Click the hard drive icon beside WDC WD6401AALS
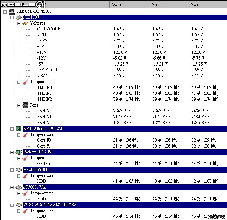227x220 pixels. pyautogui.click(x=19, y=205)
